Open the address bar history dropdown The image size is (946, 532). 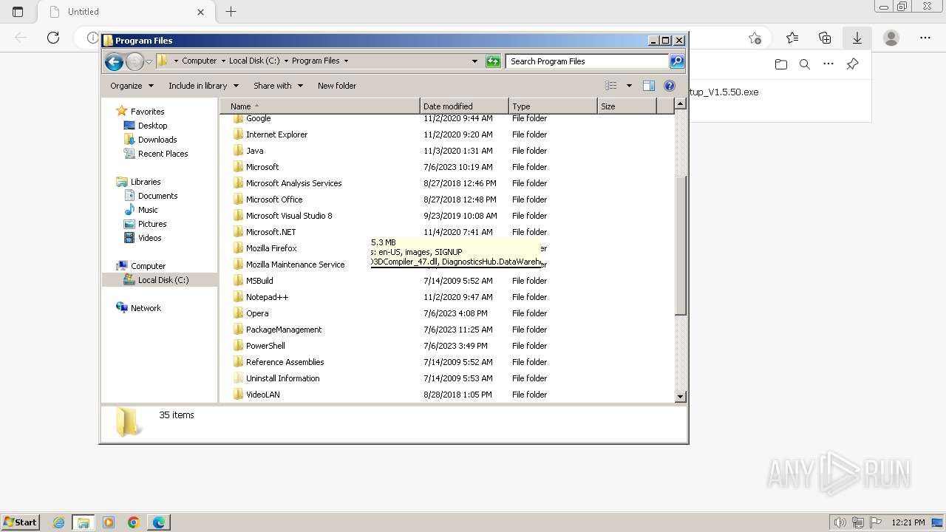coord(474,61)
